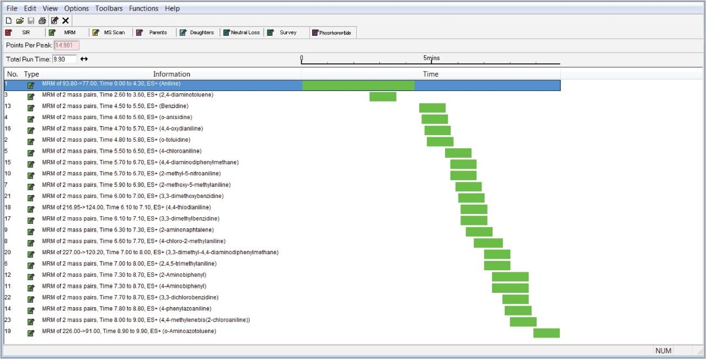Add a Survey scan function

tap(286, 33)
